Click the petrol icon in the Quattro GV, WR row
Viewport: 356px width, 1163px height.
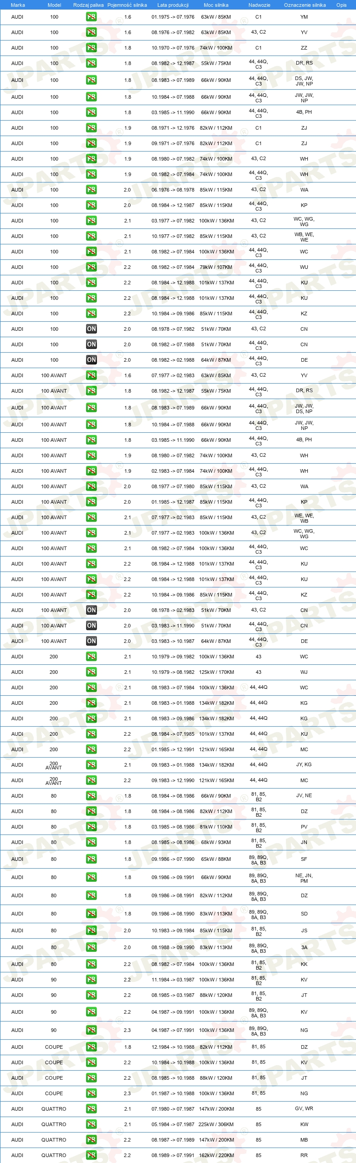[91, 1109]
